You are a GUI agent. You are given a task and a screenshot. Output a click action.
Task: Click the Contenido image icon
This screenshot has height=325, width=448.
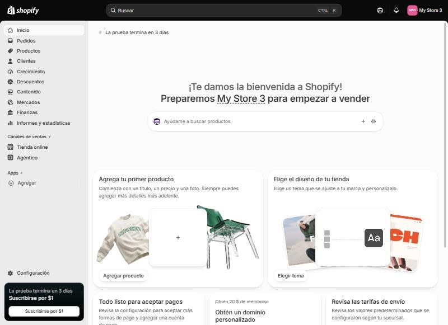(10, 92)
